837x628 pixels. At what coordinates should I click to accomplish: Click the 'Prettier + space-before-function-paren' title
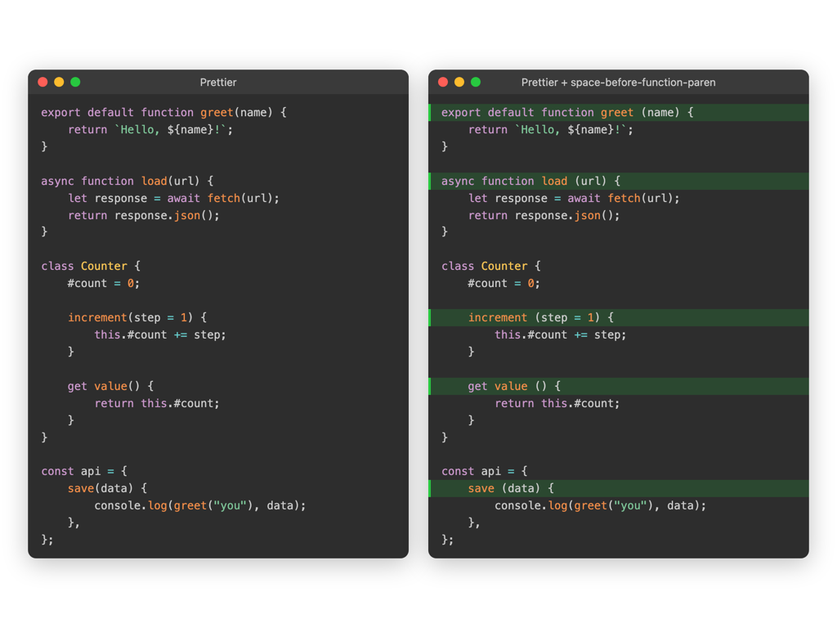(618, 83)
